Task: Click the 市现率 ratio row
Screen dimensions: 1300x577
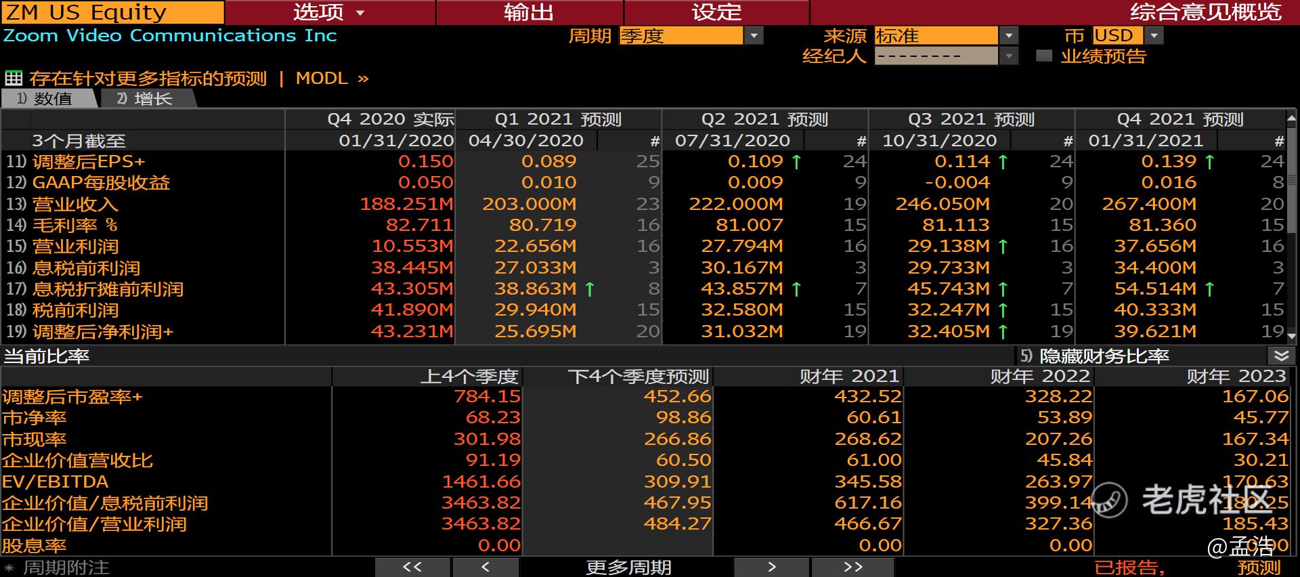Action: (x=35, y=440)
